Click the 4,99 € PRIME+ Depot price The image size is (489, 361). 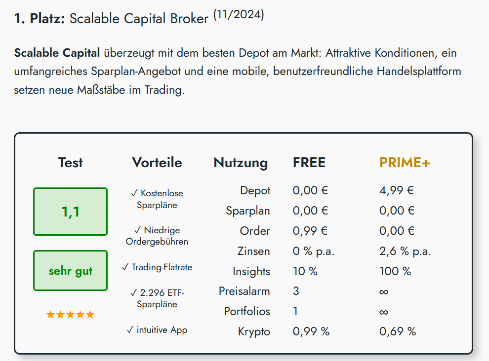[396, 190]
